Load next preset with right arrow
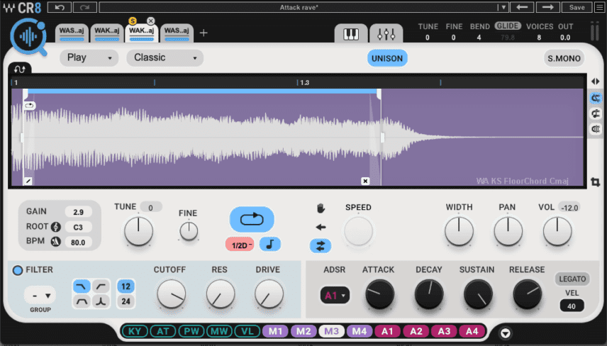Image resolution: width=607 pixels, height=346 pixels. coord(547,7)
